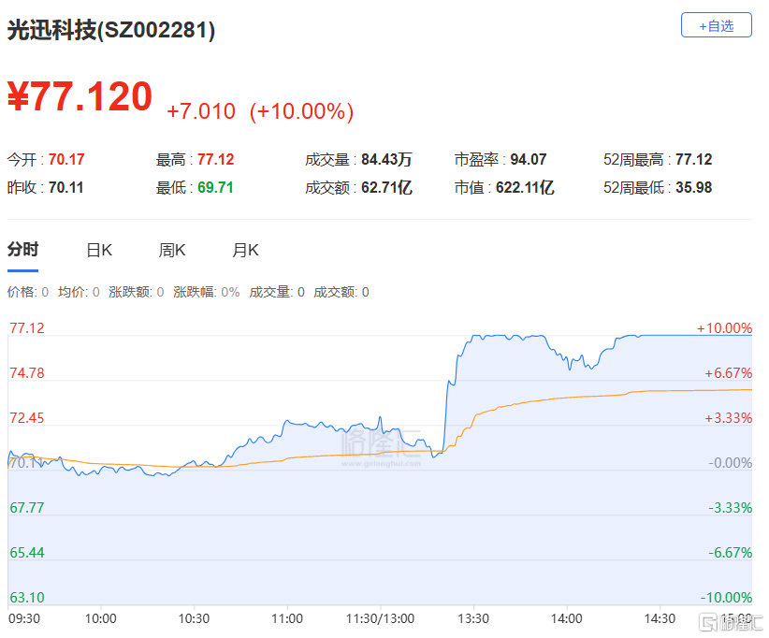
Task: Click the 13:30 time axis label
Action: click(473, 619)
